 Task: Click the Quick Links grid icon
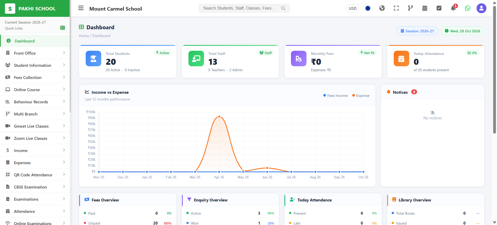tap(63, 28)
